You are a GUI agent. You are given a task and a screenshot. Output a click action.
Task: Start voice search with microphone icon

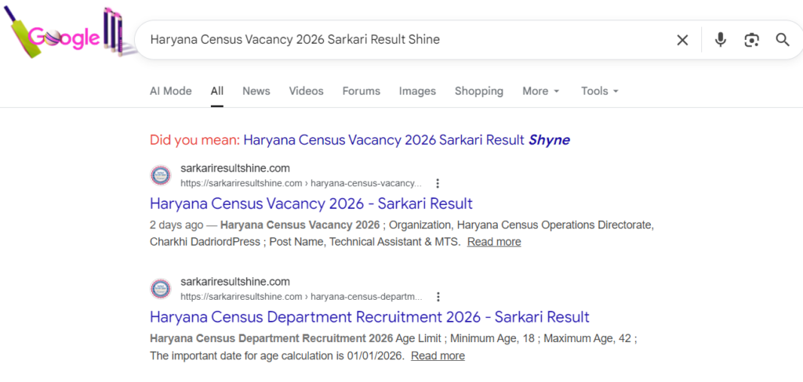point(720,40)
